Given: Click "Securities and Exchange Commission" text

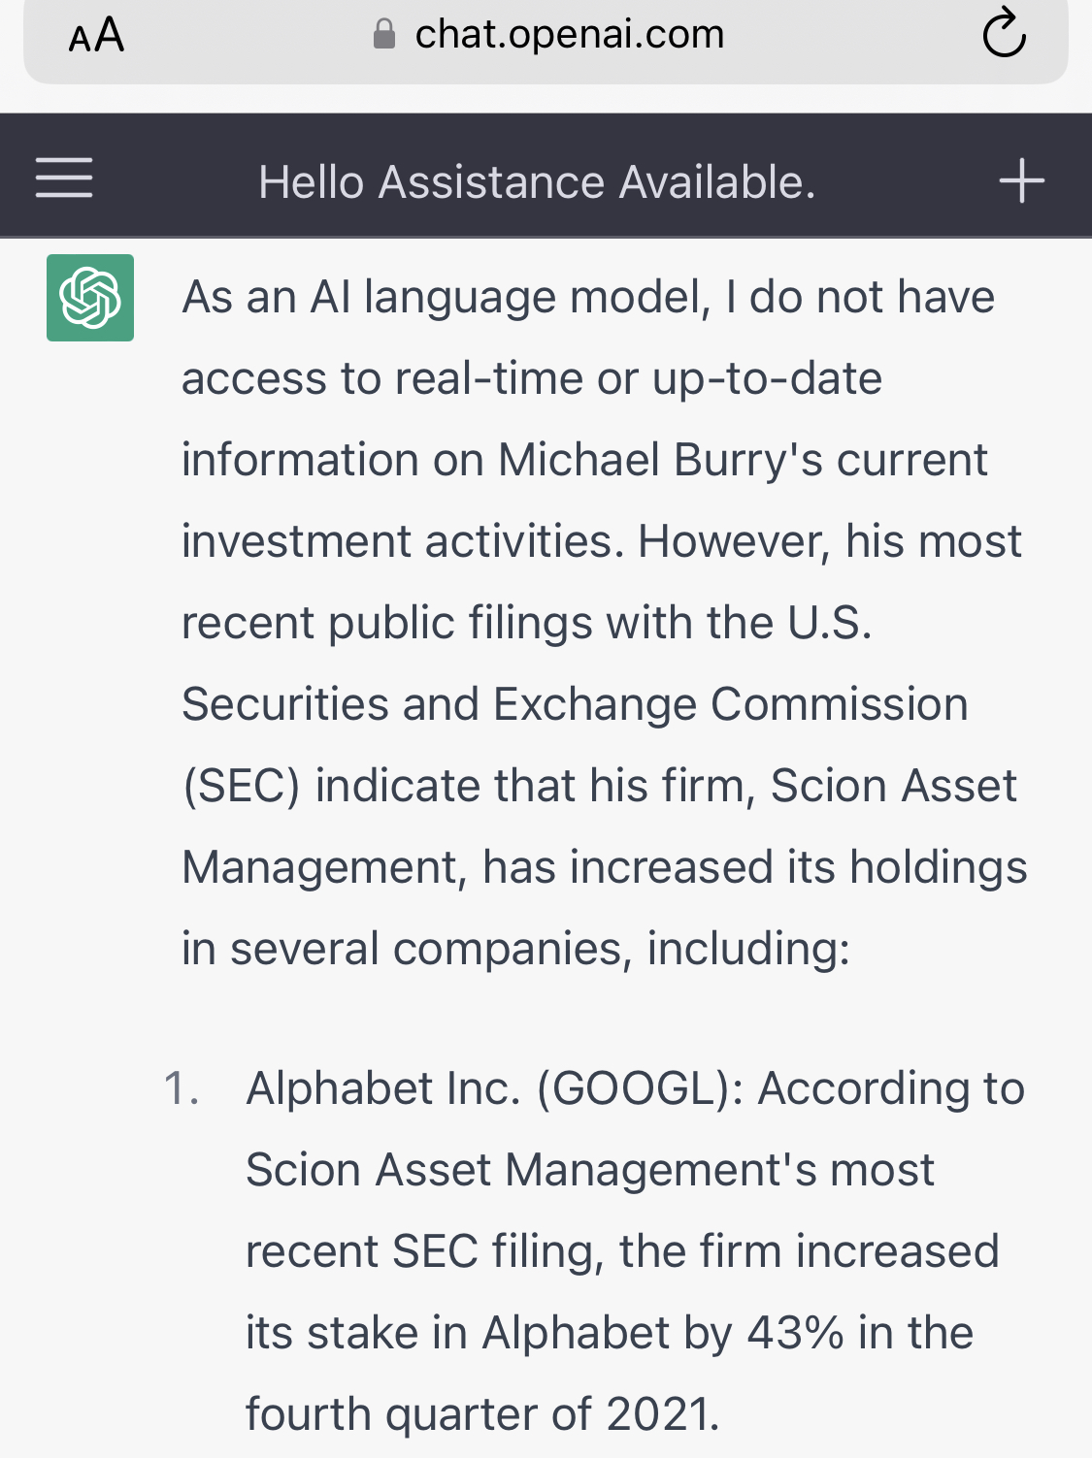Looking at the screenshot, I should click(x=575, y=704).
